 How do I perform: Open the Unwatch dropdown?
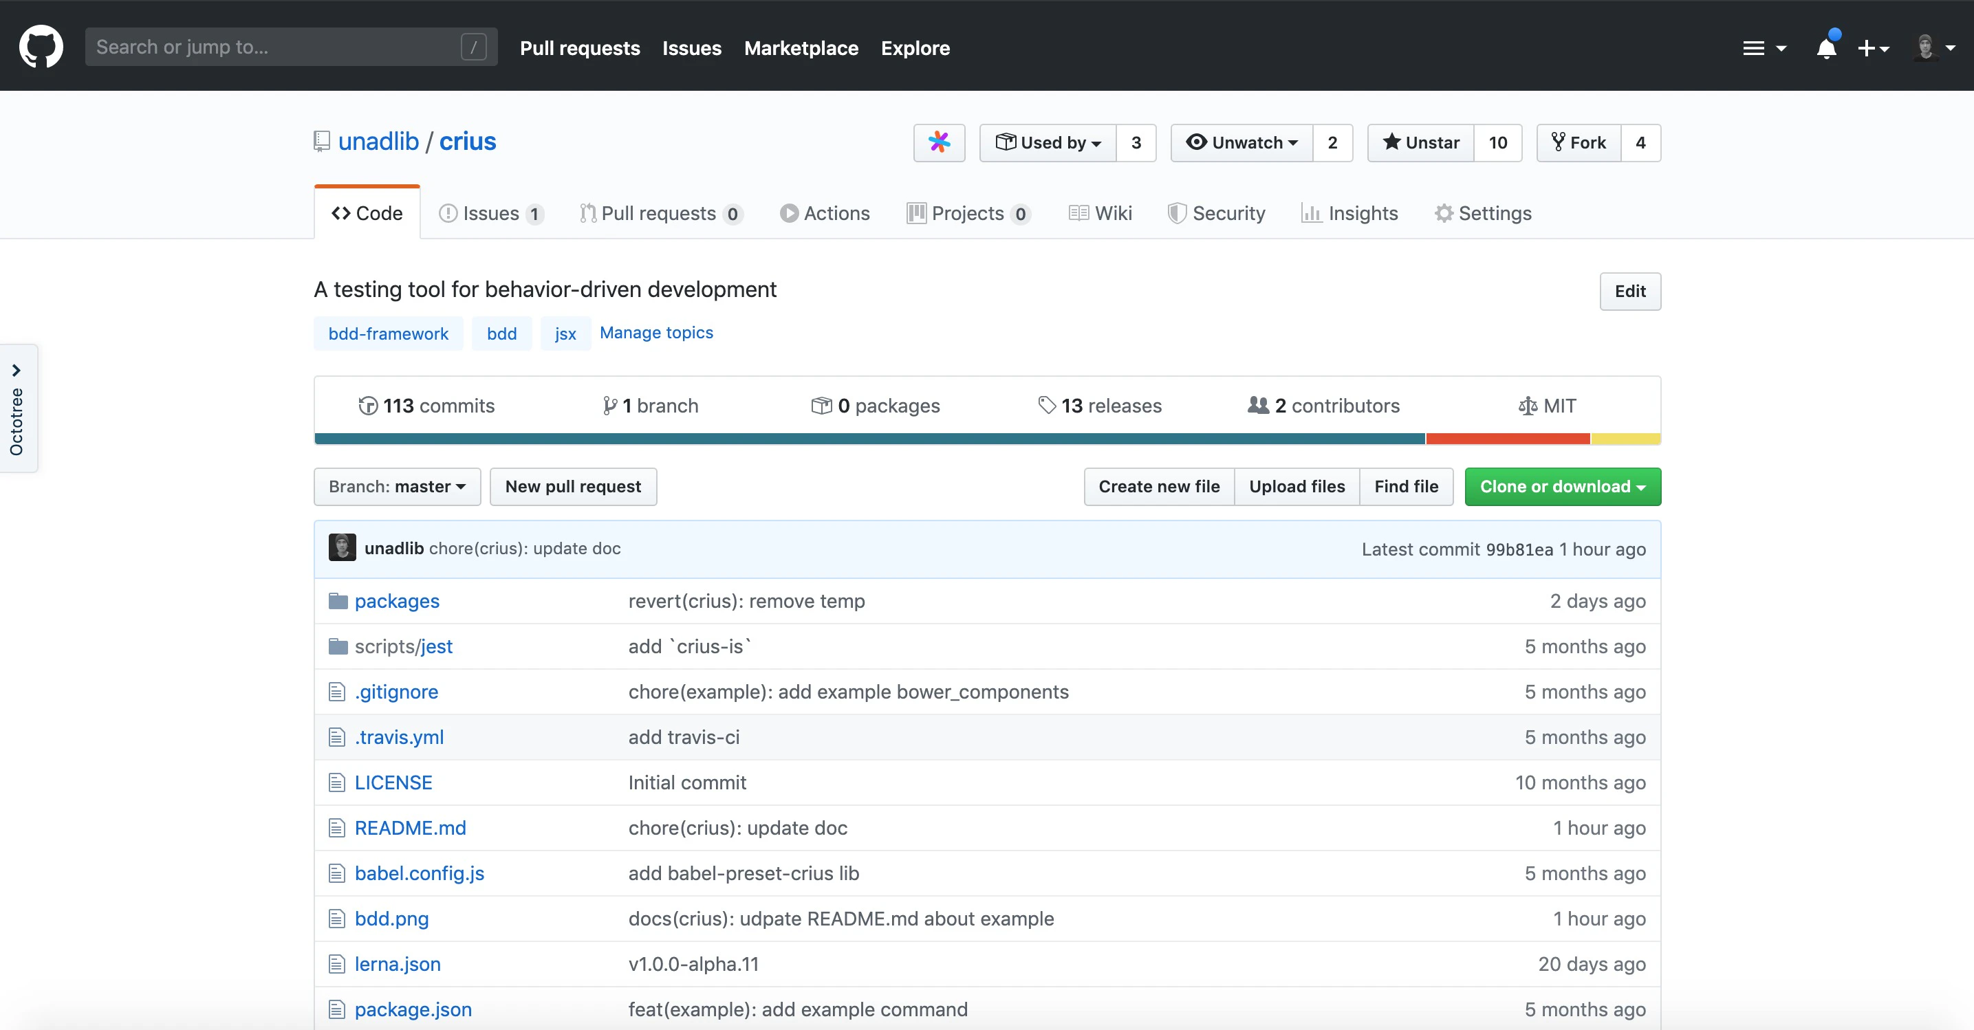tap(1242, 142)
